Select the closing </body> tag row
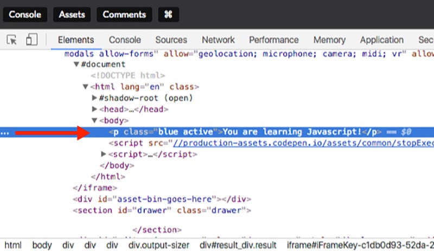The width and height of the screenshot is (434, 251). 117,165
